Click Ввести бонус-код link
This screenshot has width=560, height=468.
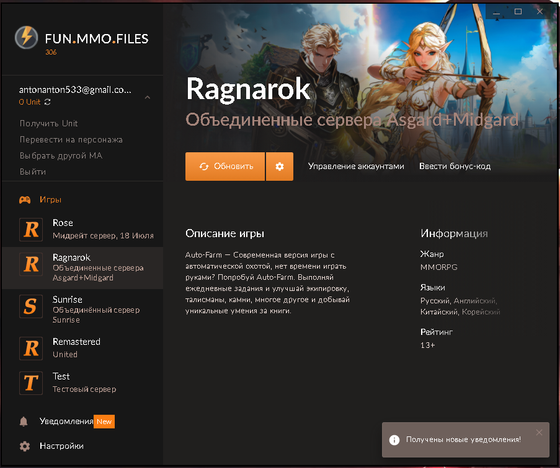click(x=455, y=167)
